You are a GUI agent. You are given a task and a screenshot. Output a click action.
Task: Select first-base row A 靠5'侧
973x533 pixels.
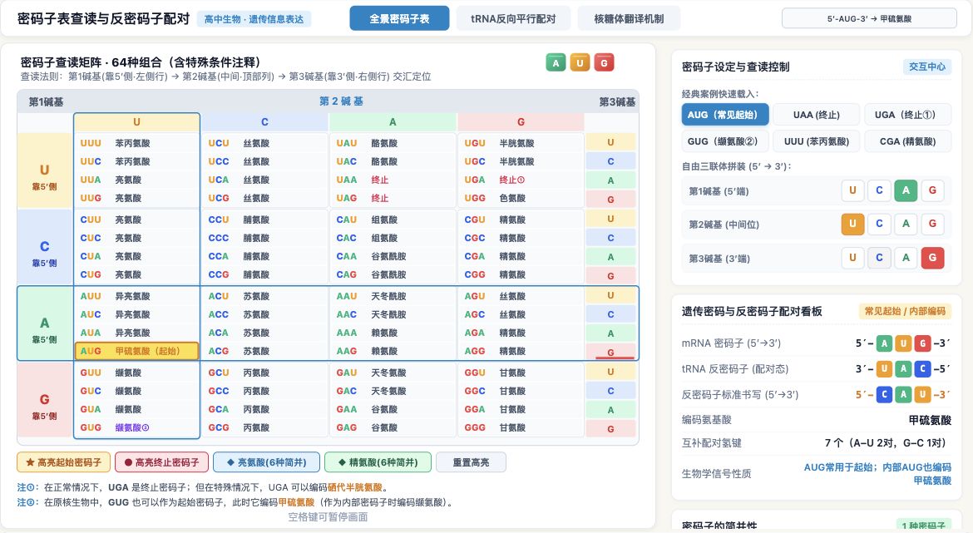click(x=45, y=323)
